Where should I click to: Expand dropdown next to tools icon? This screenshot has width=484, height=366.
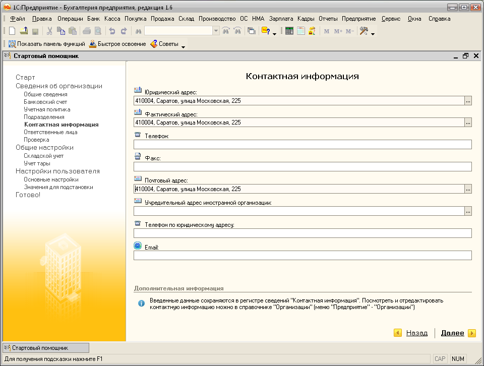click(373, 34)
